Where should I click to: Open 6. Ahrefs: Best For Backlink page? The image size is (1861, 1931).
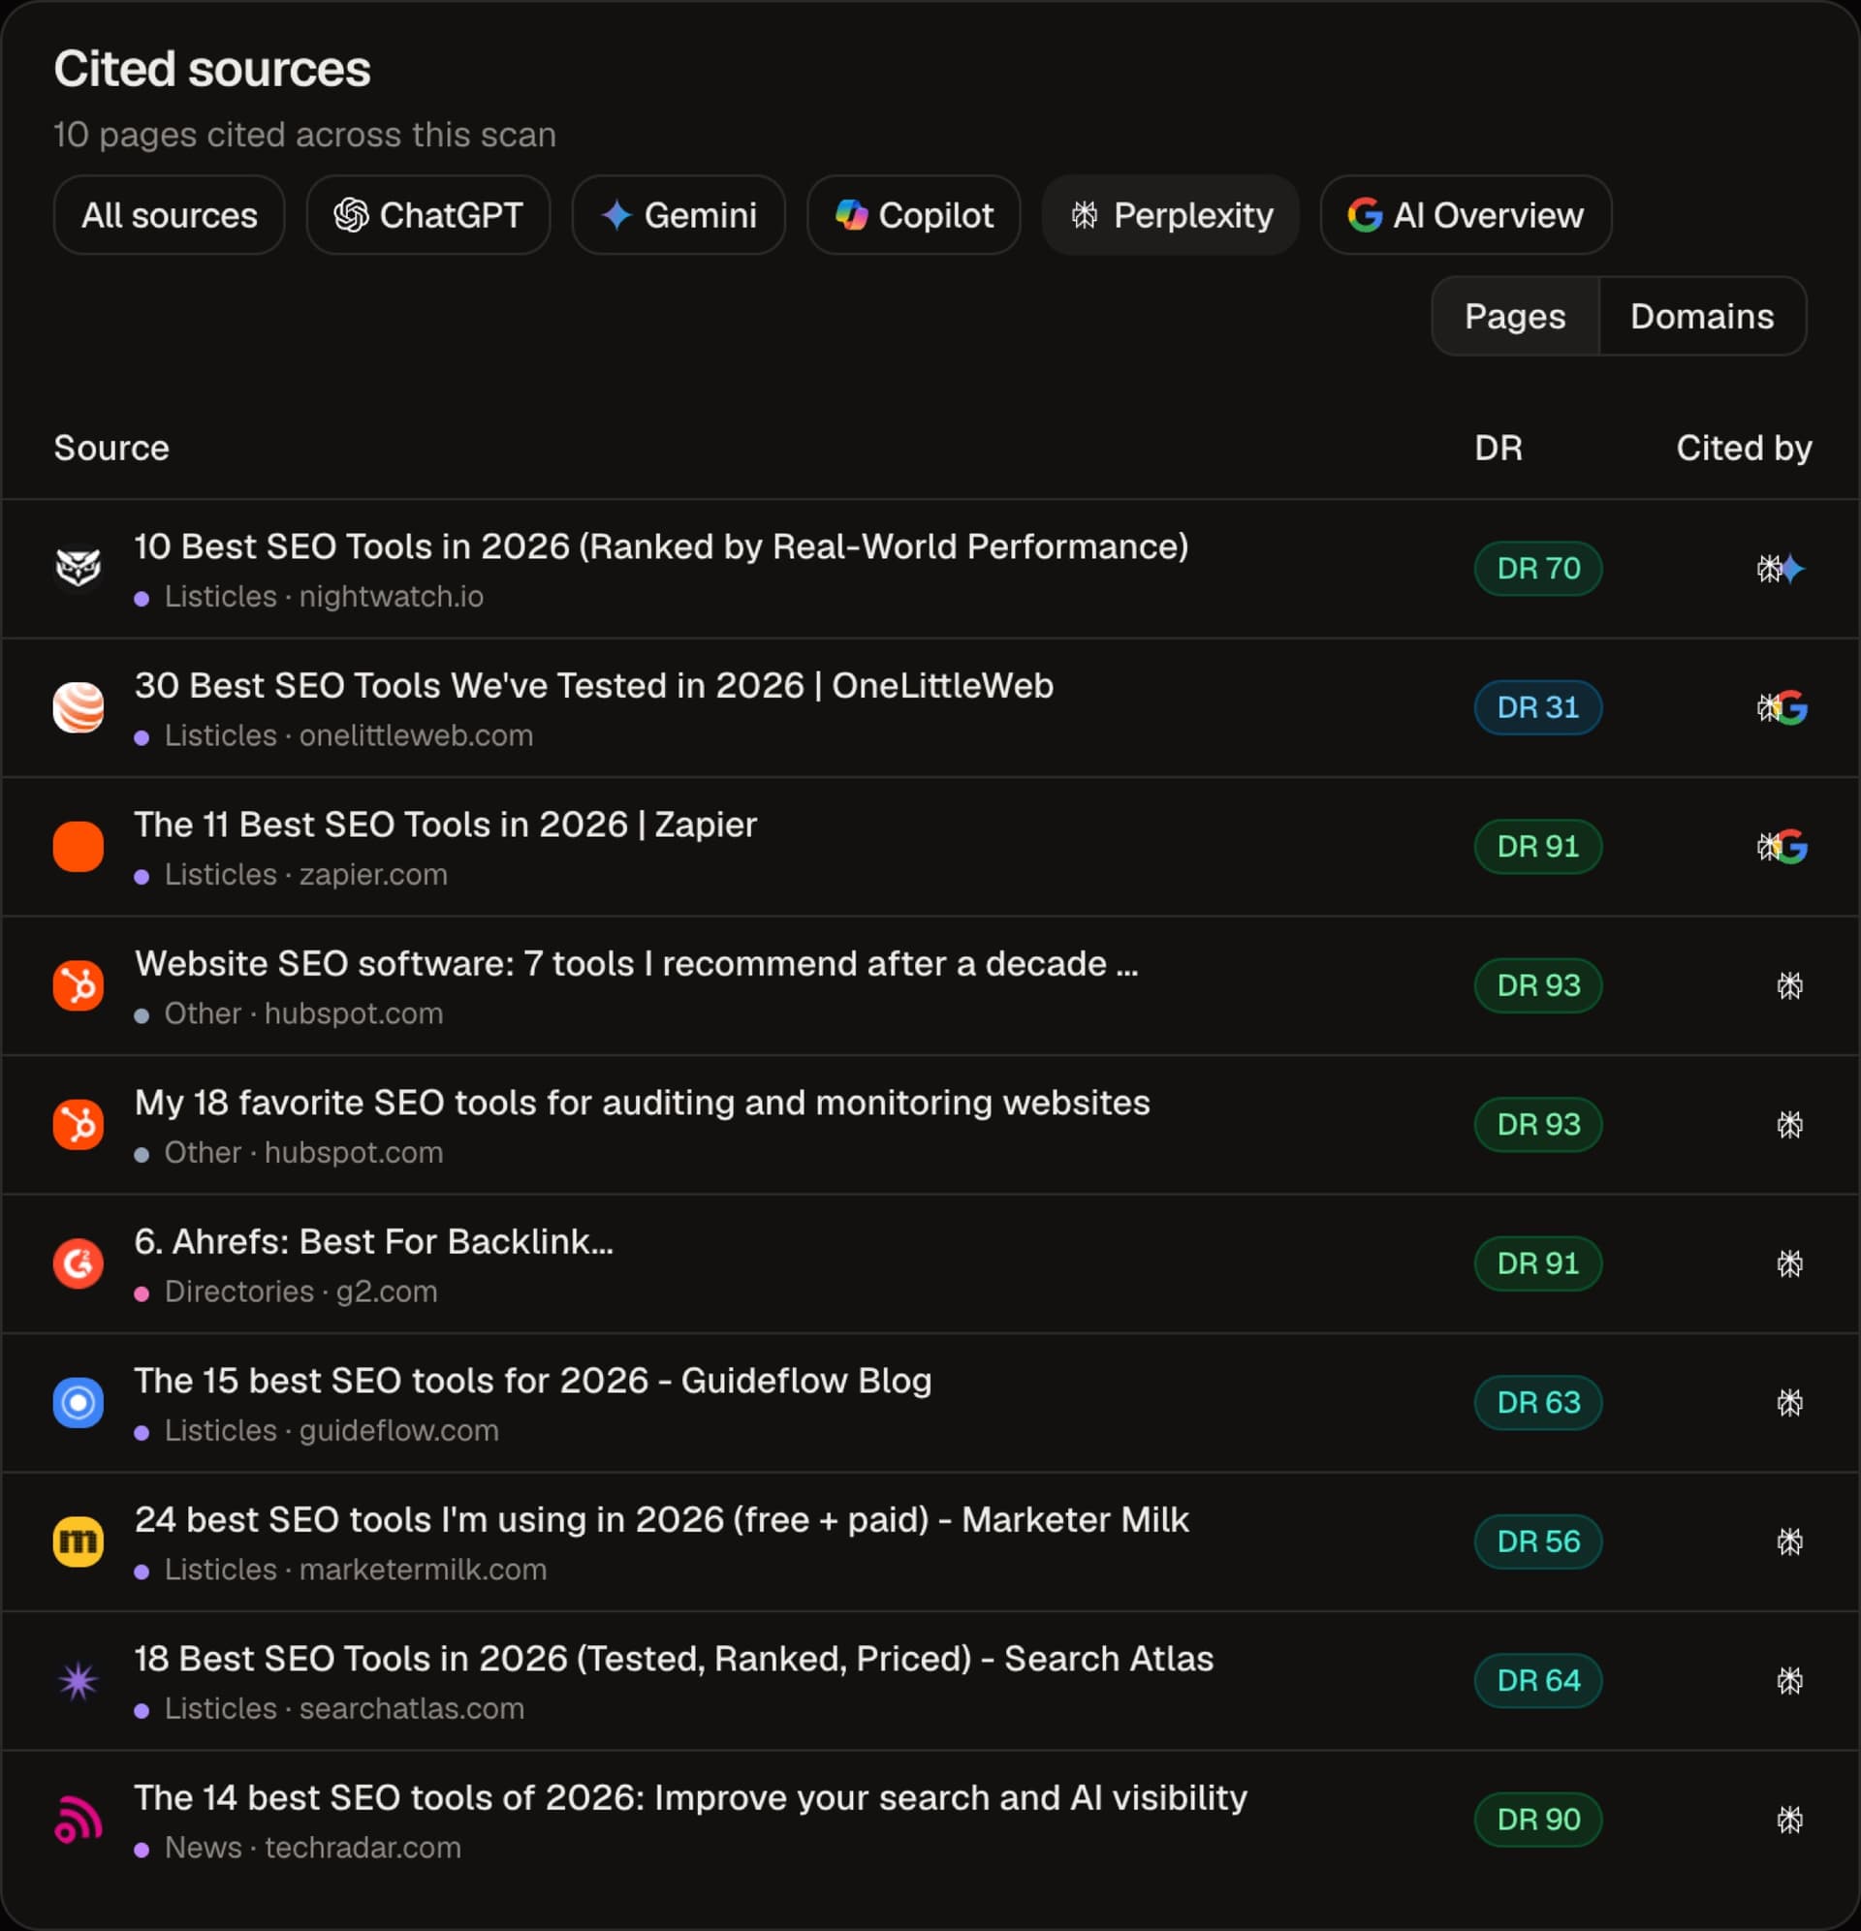tap(373, 1241)
